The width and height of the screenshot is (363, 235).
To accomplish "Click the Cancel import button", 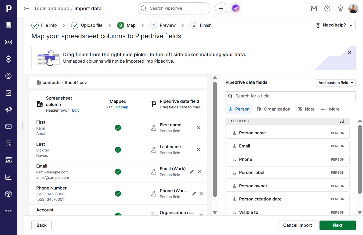I will (x=297, y=225).
